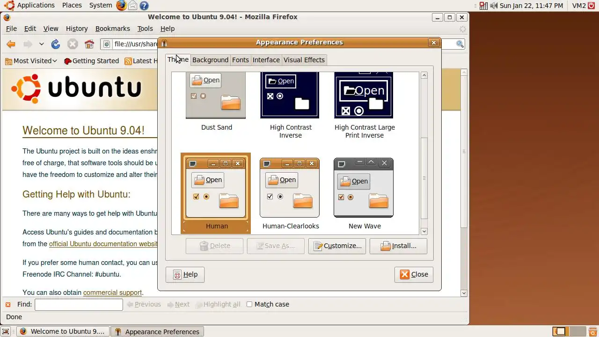This screenshot has width=599, height=337.
Task: Open Firefox History menu
Action: (77, 29)
